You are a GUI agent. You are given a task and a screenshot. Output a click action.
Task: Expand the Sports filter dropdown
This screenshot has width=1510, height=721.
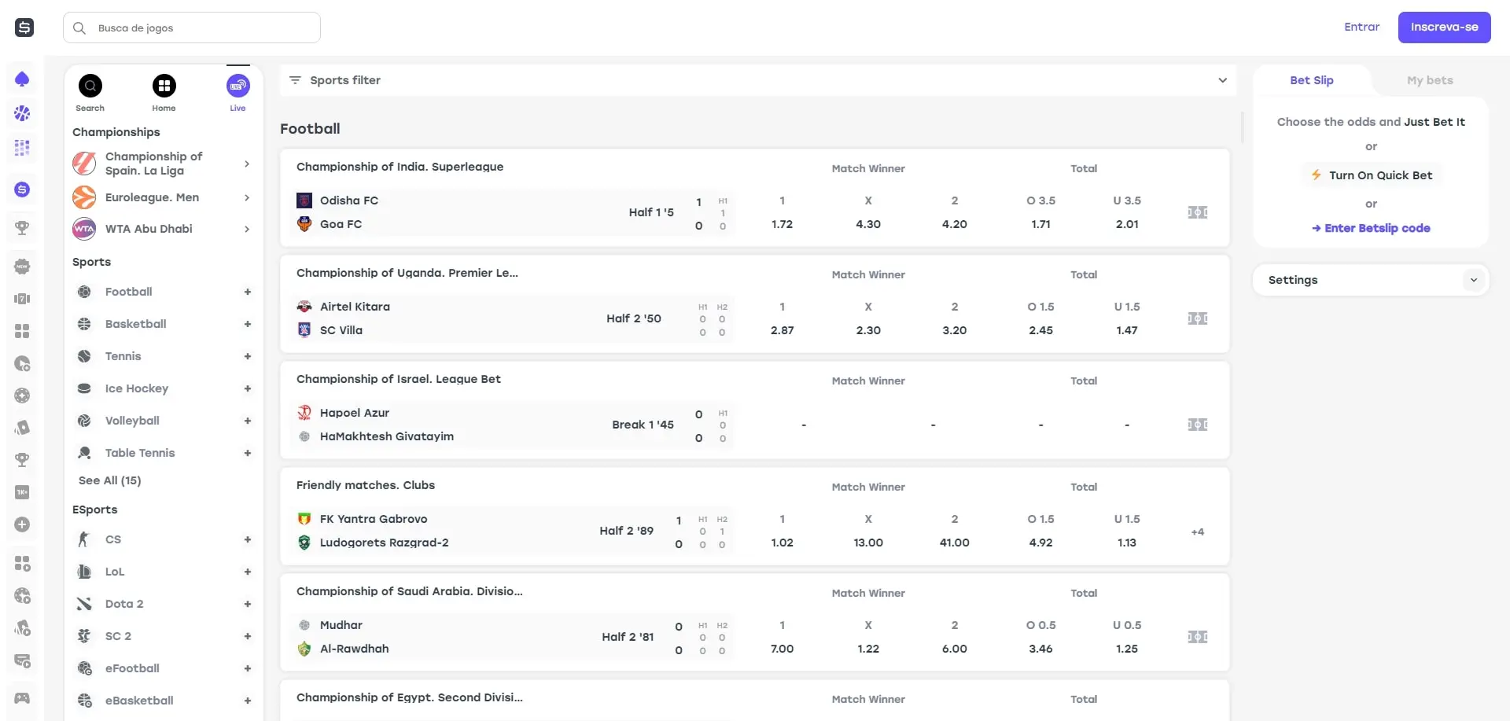click(1221, 80)
